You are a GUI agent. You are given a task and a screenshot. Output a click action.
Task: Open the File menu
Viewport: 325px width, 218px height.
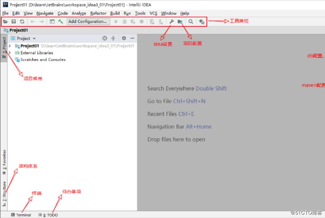click(5, 13)
